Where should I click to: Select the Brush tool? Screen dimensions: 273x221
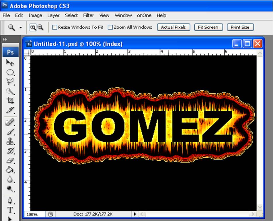tap(10, 132)
